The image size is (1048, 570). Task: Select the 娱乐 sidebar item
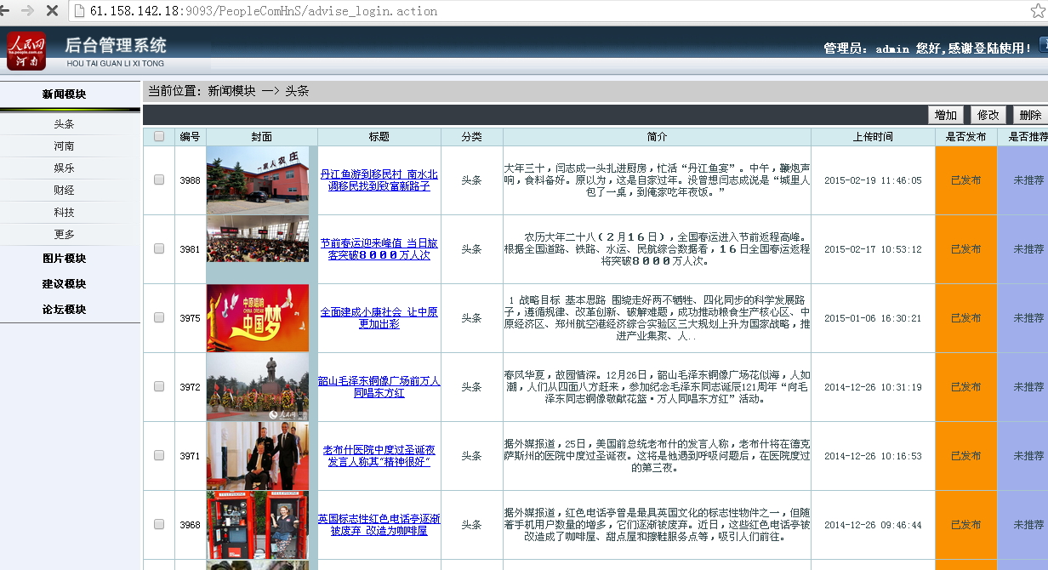point(65,168)
